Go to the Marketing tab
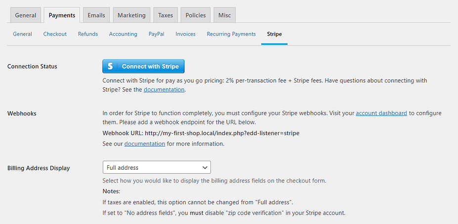The height and width of the screenshot is (224, 458). point(131,15)
